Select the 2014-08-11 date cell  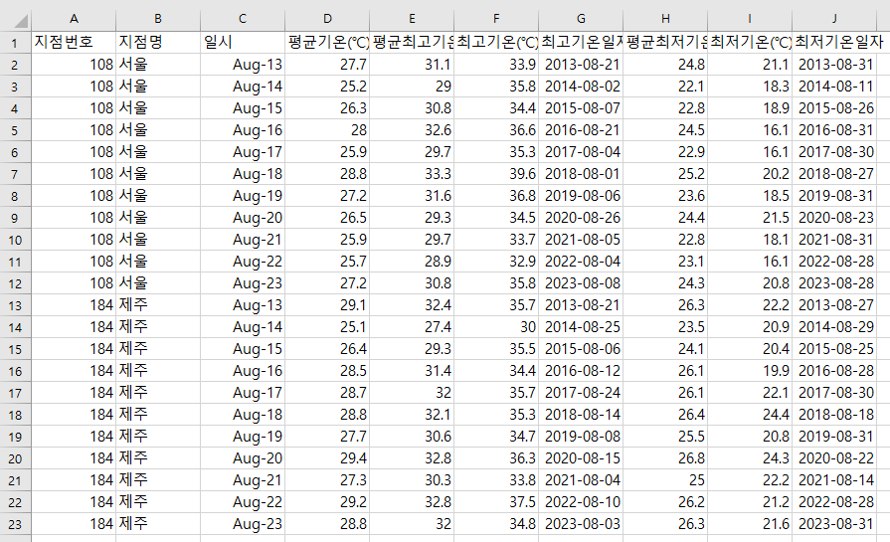click(x=834, y=87)
